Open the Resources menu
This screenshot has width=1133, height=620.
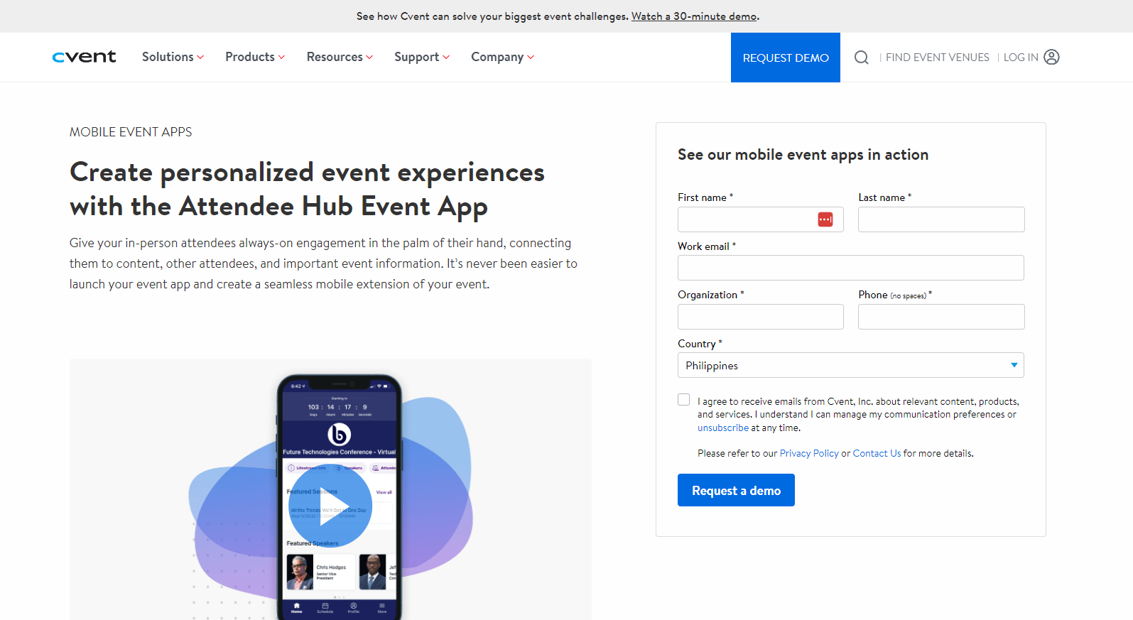click(340, 57)
